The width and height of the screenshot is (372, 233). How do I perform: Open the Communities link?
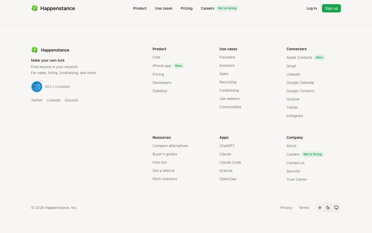pyautogui.click(x=230, y=107)
